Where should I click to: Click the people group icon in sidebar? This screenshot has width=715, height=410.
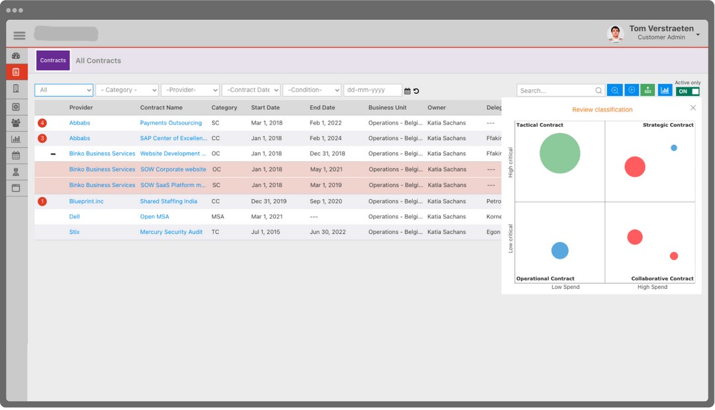pos(16,123)
